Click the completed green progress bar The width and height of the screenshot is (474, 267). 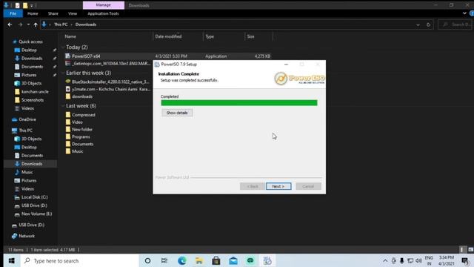tap(239, 103)
